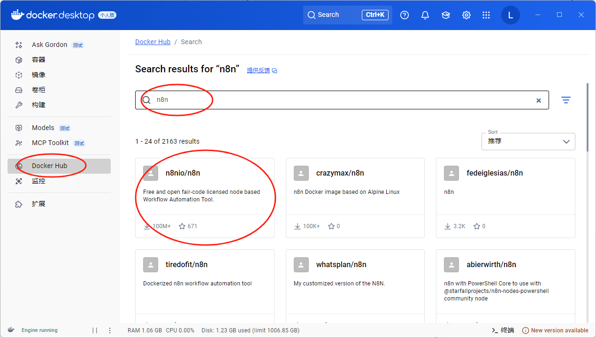Open the Learning center graduation cap icon
The width and height of the screenshot is (596, 338).
[x=446, y=15]
